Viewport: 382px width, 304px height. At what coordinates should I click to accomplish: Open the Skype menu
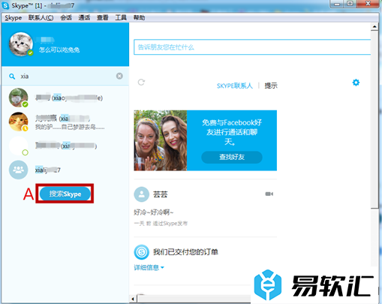click(14, 18)
